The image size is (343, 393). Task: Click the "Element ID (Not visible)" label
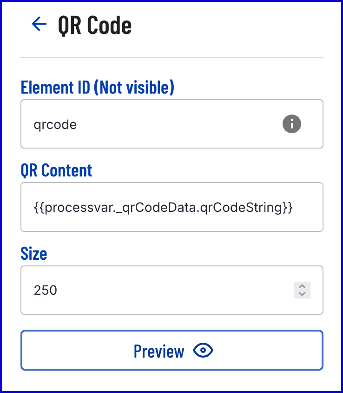[x=98, y=87]
